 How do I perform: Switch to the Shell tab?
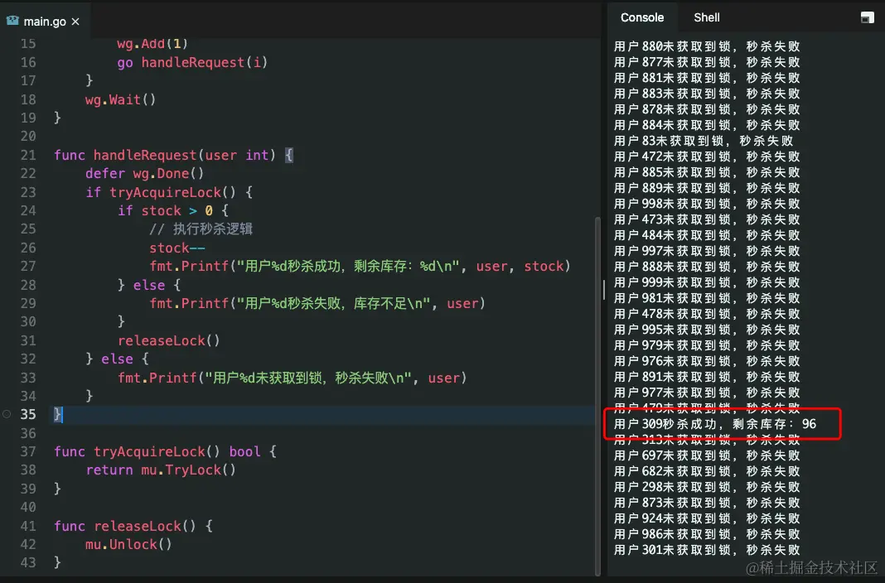707,17
